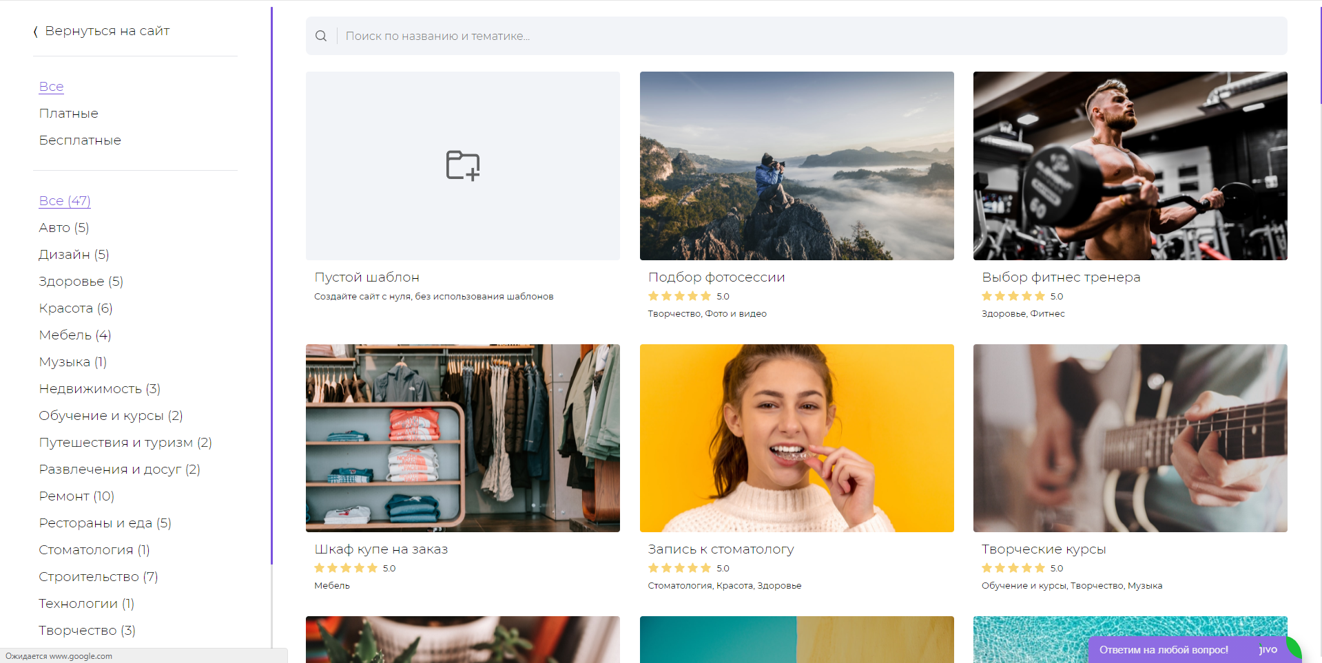1322x663 pixels.
Task: Open the Дизайн (5) category
Action: pos(74,255)
